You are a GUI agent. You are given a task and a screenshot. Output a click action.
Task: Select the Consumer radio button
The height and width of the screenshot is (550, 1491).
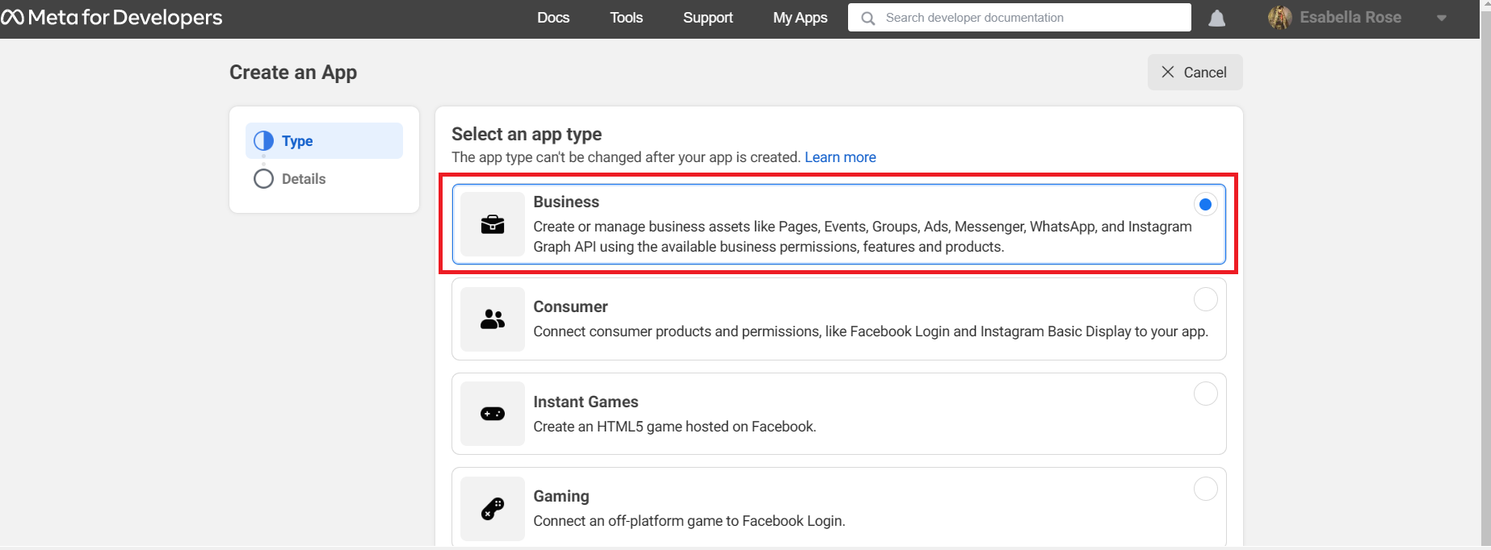click(x=1205, y=299)
